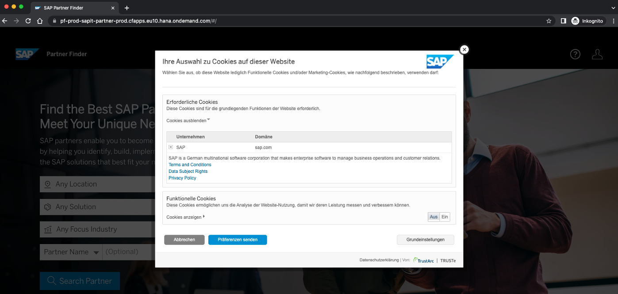Viewport: 618px width, 294px height.
Task: Click the 'Erforderliche Cookies' heading
Action: coord(192,102)
